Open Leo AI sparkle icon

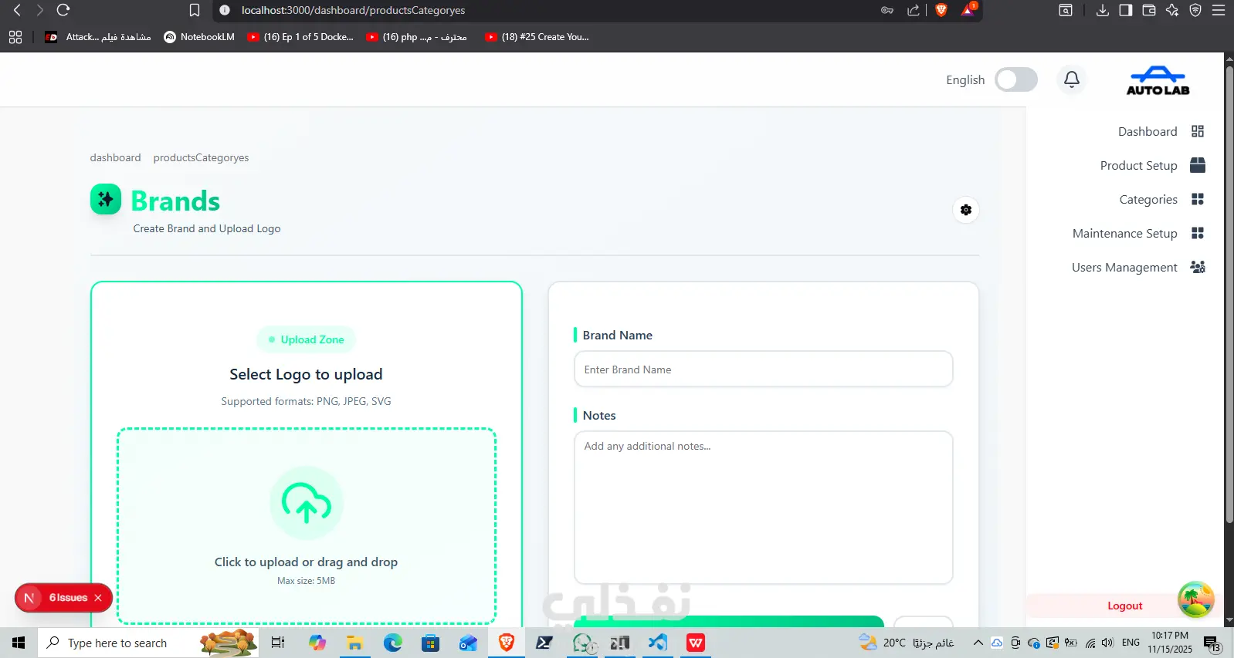tap(1172, 10)
